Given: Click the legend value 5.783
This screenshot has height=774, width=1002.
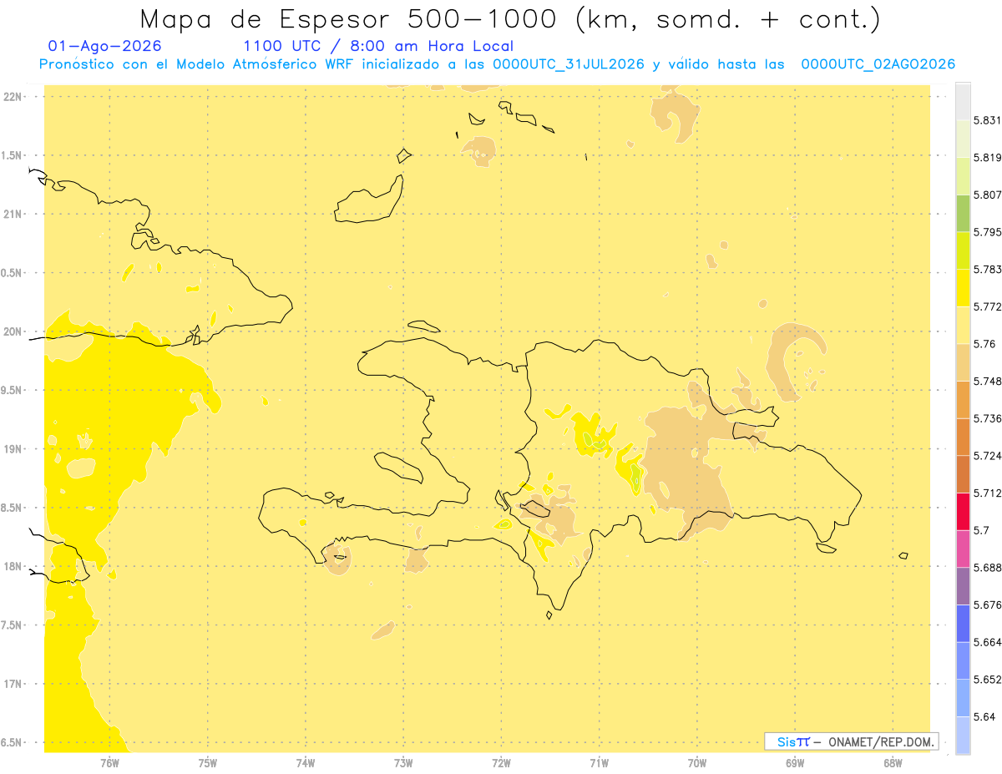Looking at the screenshot, I should [987, 270].
